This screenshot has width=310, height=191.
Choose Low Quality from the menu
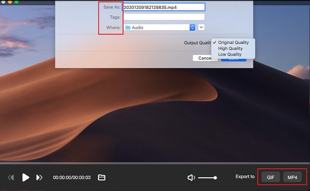pyautogui.click(x=230, y=54)
